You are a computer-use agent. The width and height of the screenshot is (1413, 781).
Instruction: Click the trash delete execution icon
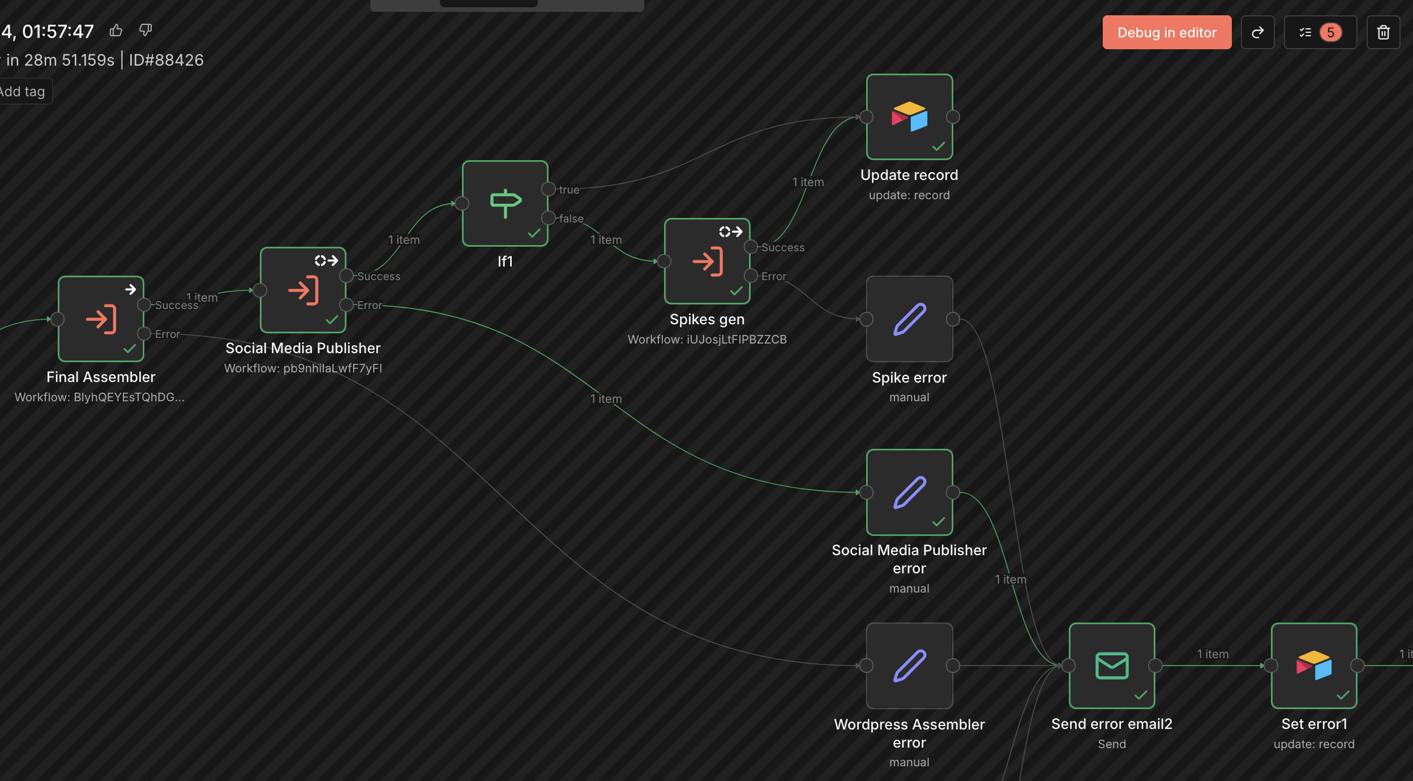pyautogui.click(x=1383, y=33)
